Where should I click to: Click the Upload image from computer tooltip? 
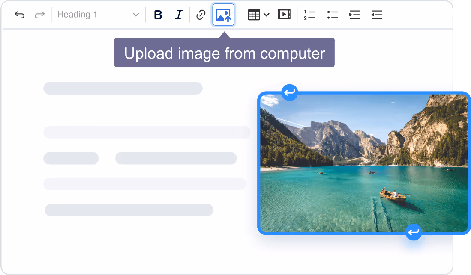coord(224,53)
